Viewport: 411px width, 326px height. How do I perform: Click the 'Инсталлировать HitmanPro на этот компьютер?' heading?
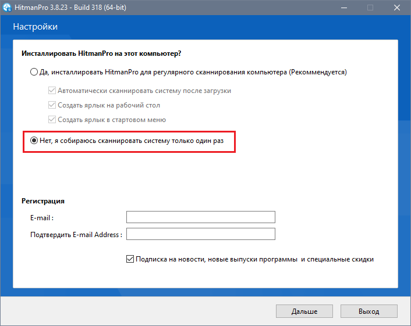[x=101, y=53]
